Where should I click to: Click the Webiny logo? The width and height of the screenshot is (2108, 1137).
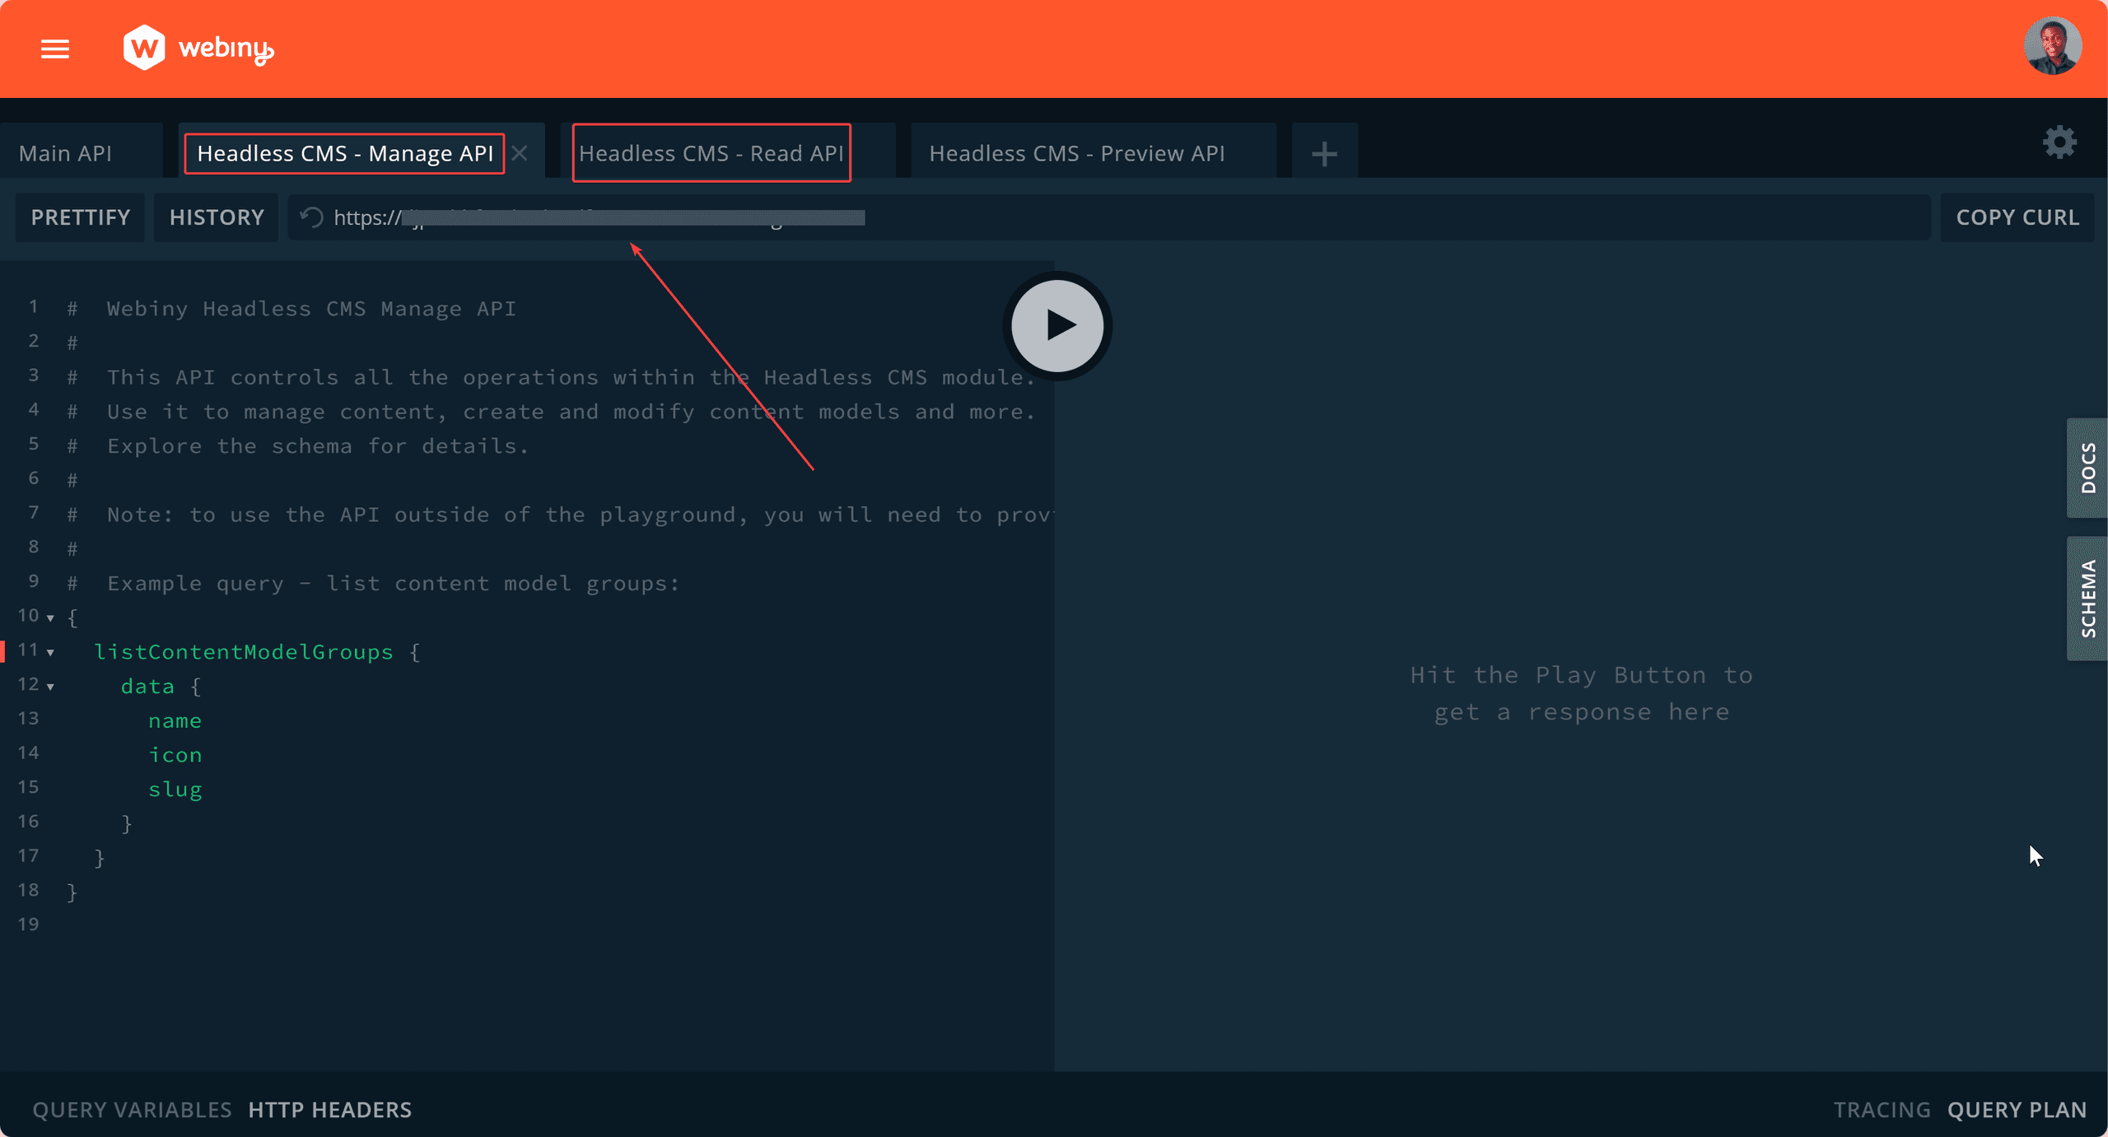(198, 49)
